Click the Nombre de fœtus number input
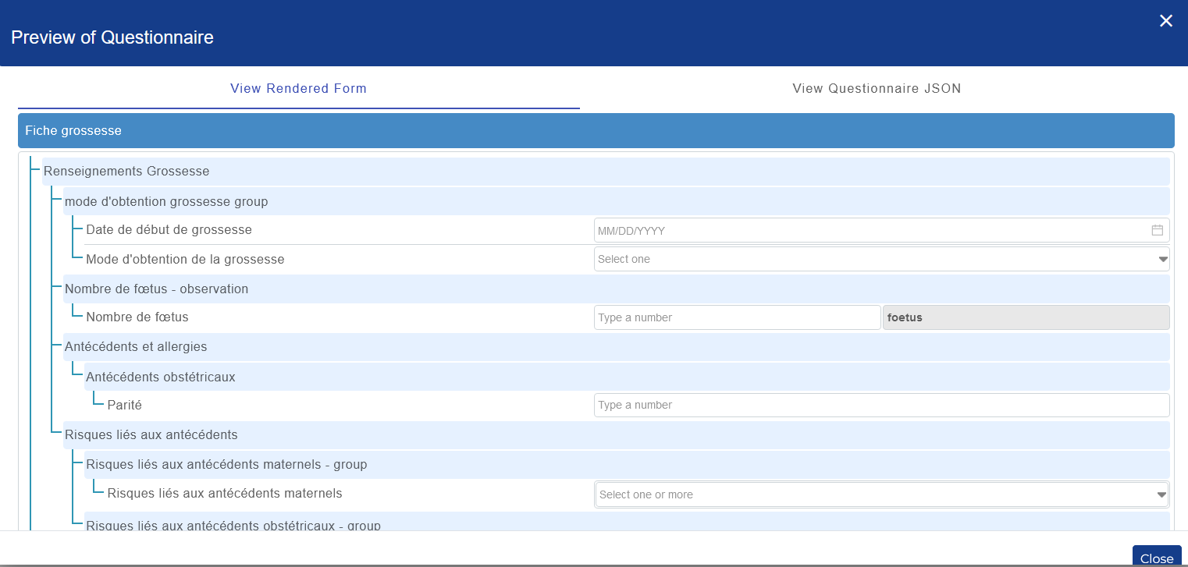1188x567 pixels. [x=737, y=317]
